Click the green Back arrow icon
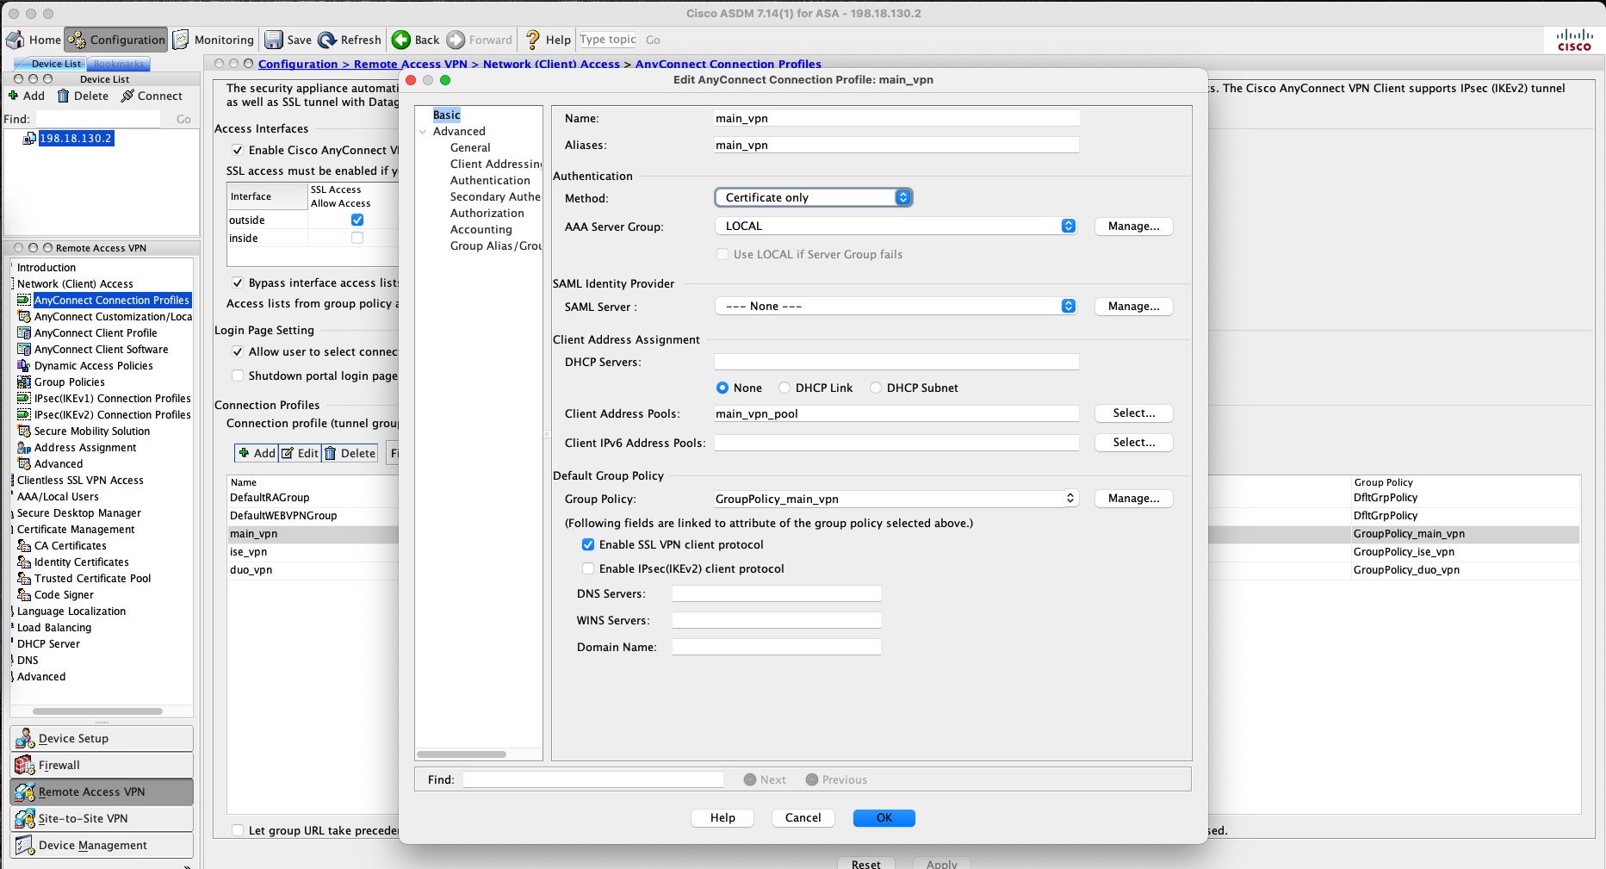This screenshot has height=869, width=1606. [401, 40]
